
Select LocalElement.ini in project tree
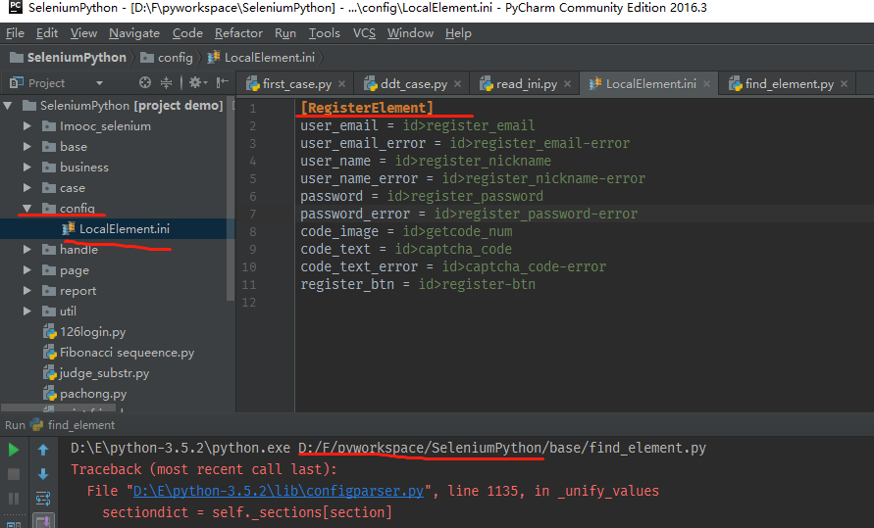(x=125, y=228)
